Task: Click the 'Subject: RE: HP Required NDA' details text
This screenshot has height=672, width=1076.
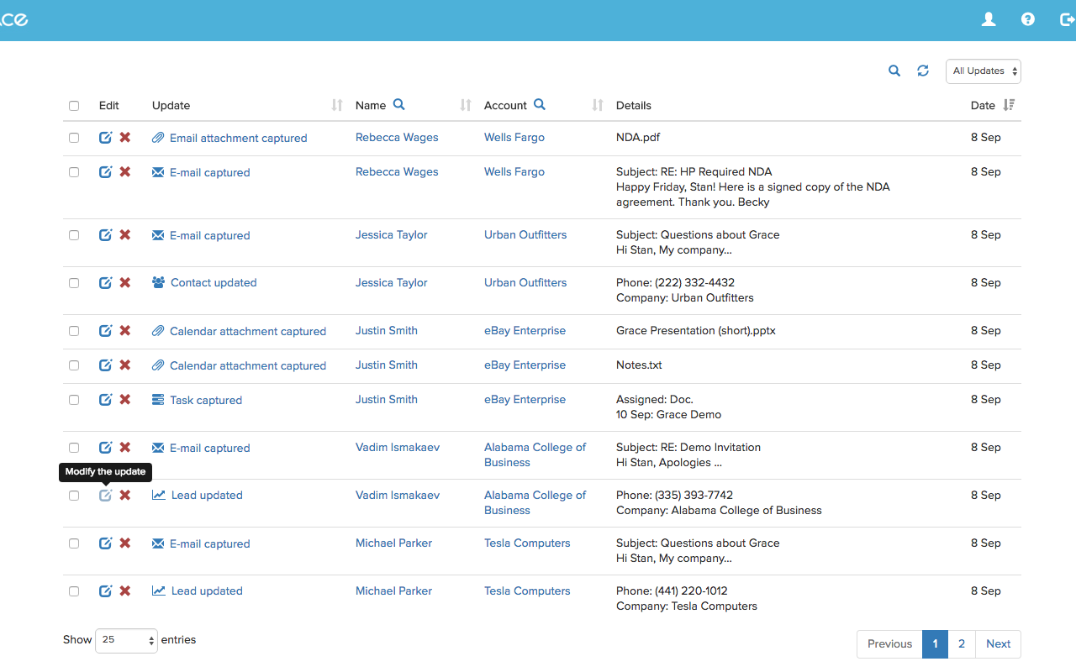Action: [x=694, y=171]
